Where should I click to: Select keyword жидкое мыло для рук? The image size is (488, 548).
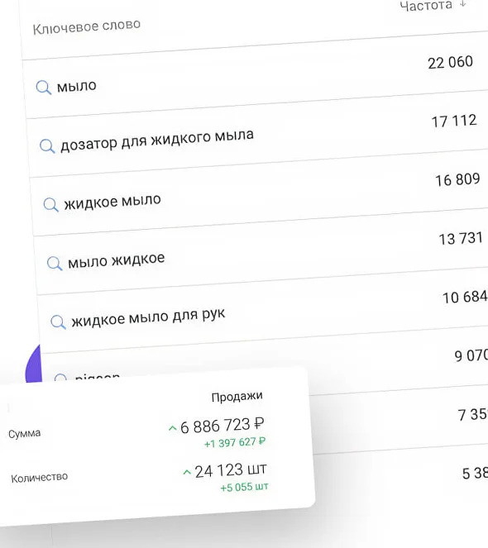click(x=148, y=317)
